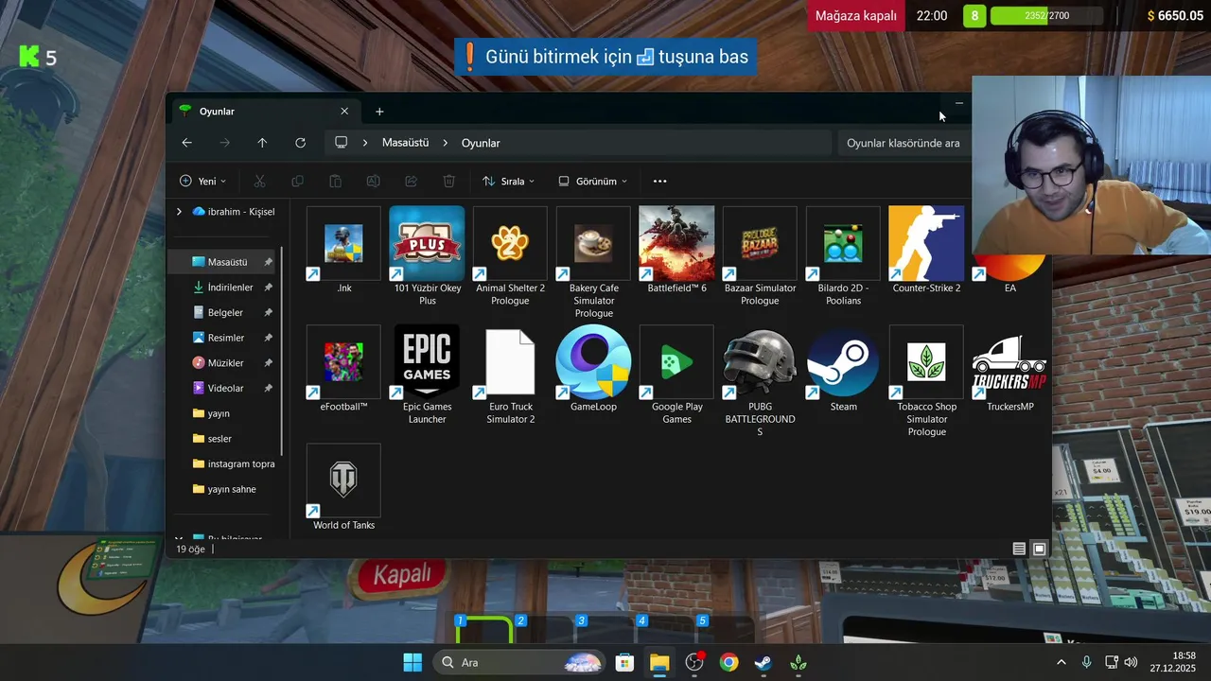Click the Delete trash icon

pyautogui.click(x=448, y=181)
